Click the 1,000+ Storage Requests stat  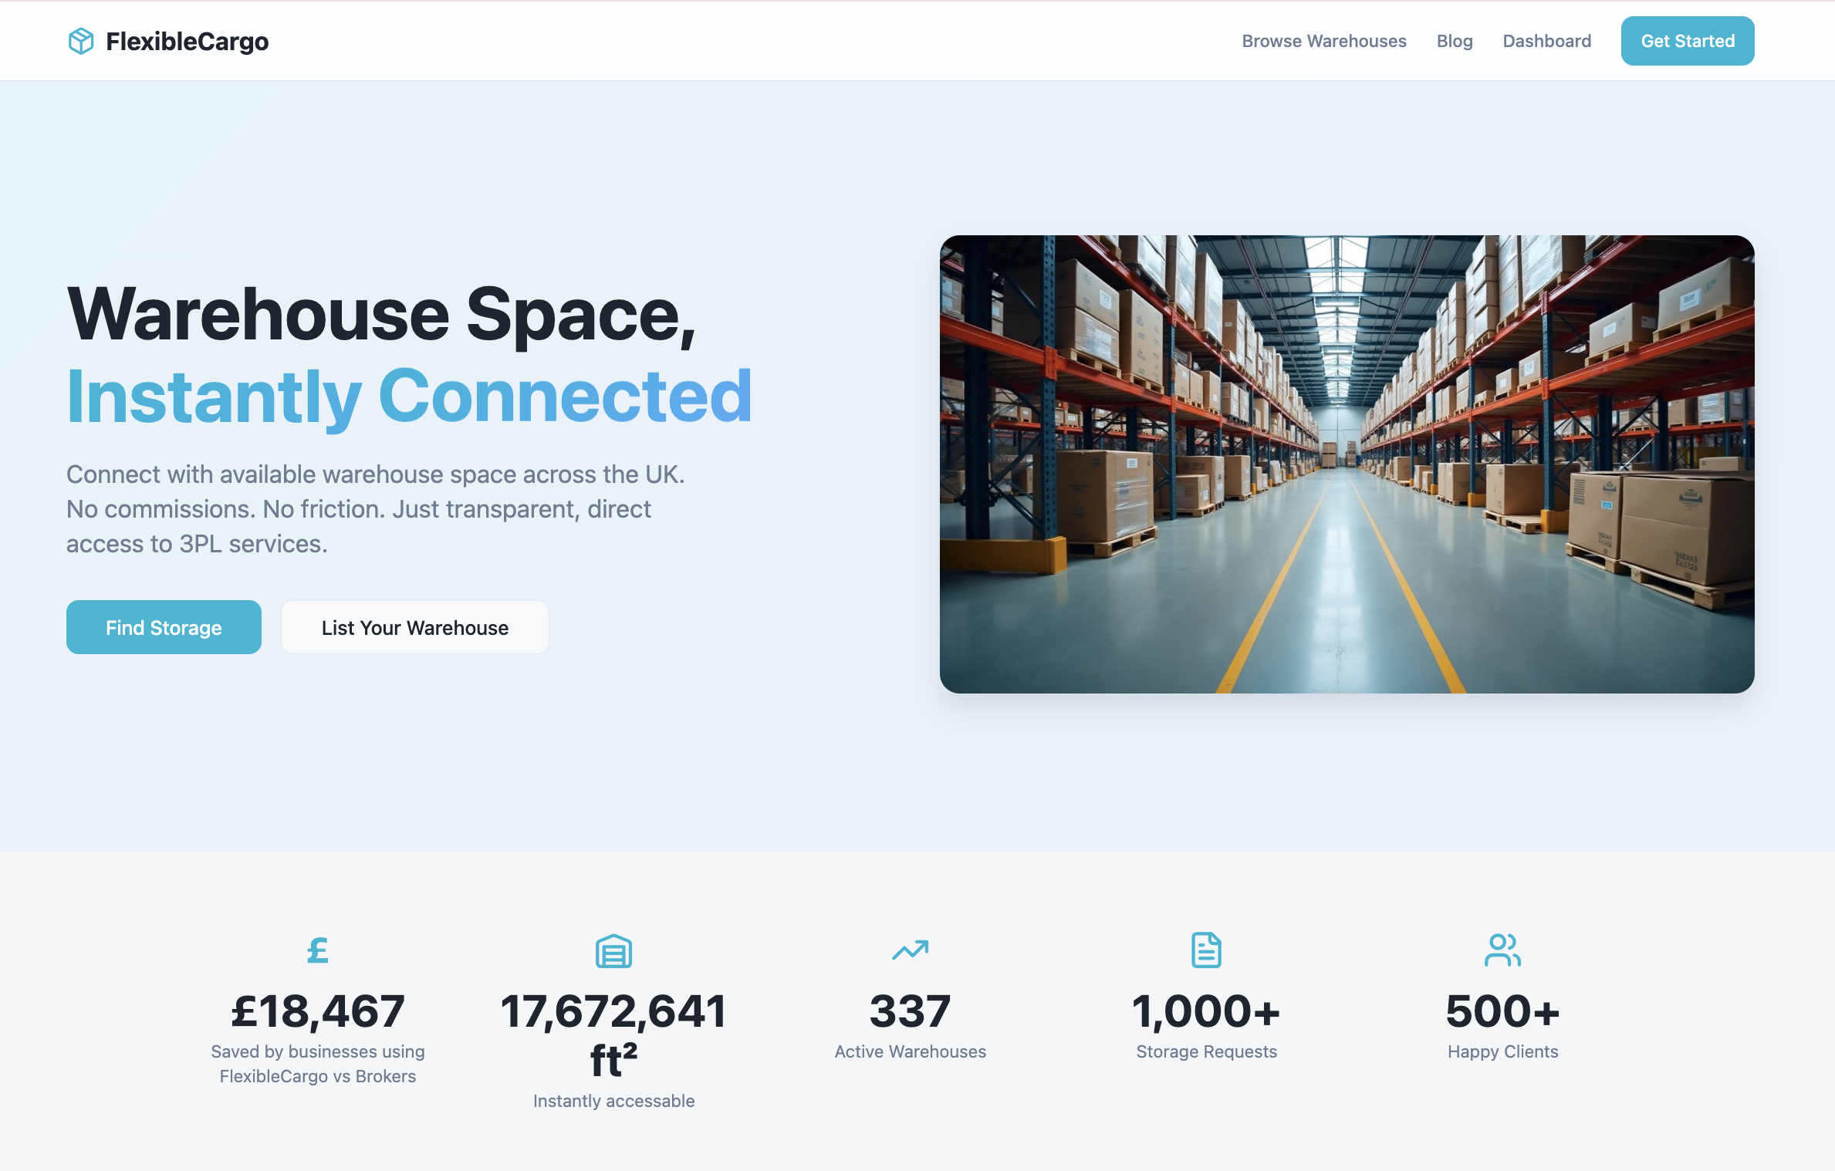pos(1206,1011)
